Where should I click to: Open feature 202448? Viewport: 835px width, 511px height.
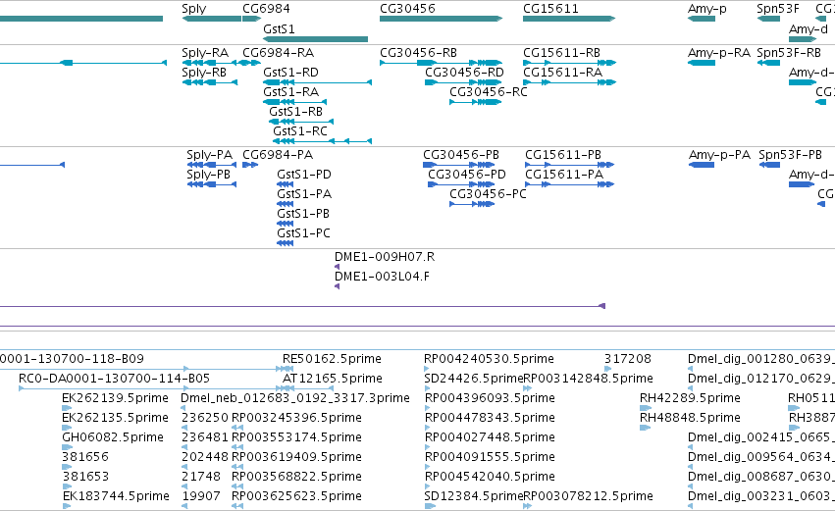pyautogui.click(x=205, y=457)
